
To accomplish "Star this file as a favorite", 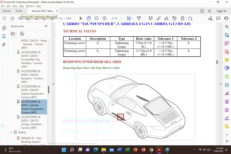I will tap(12, 18).
